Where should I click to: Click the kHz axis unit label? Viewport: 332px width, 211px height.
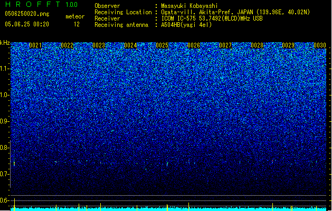click(x=5, y=43)
